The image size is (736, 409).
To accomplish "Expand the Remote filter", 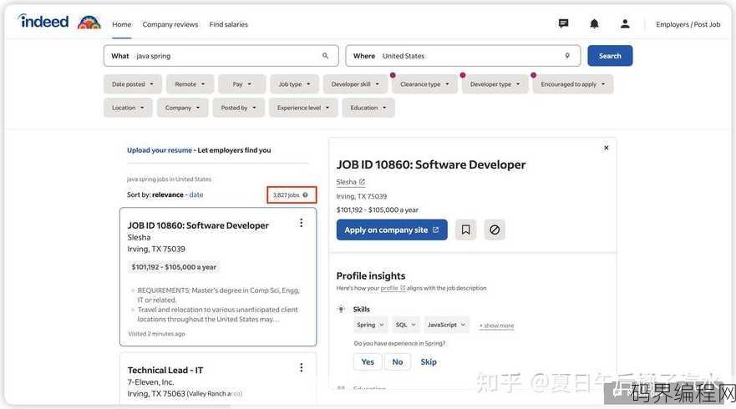I will tap(190, 84).
